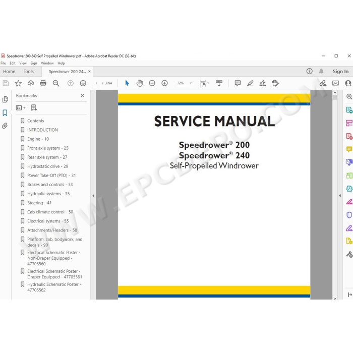Close the Speedrower document tab
This screenshot has height=353, width=353.
click(x=90, y=72)
